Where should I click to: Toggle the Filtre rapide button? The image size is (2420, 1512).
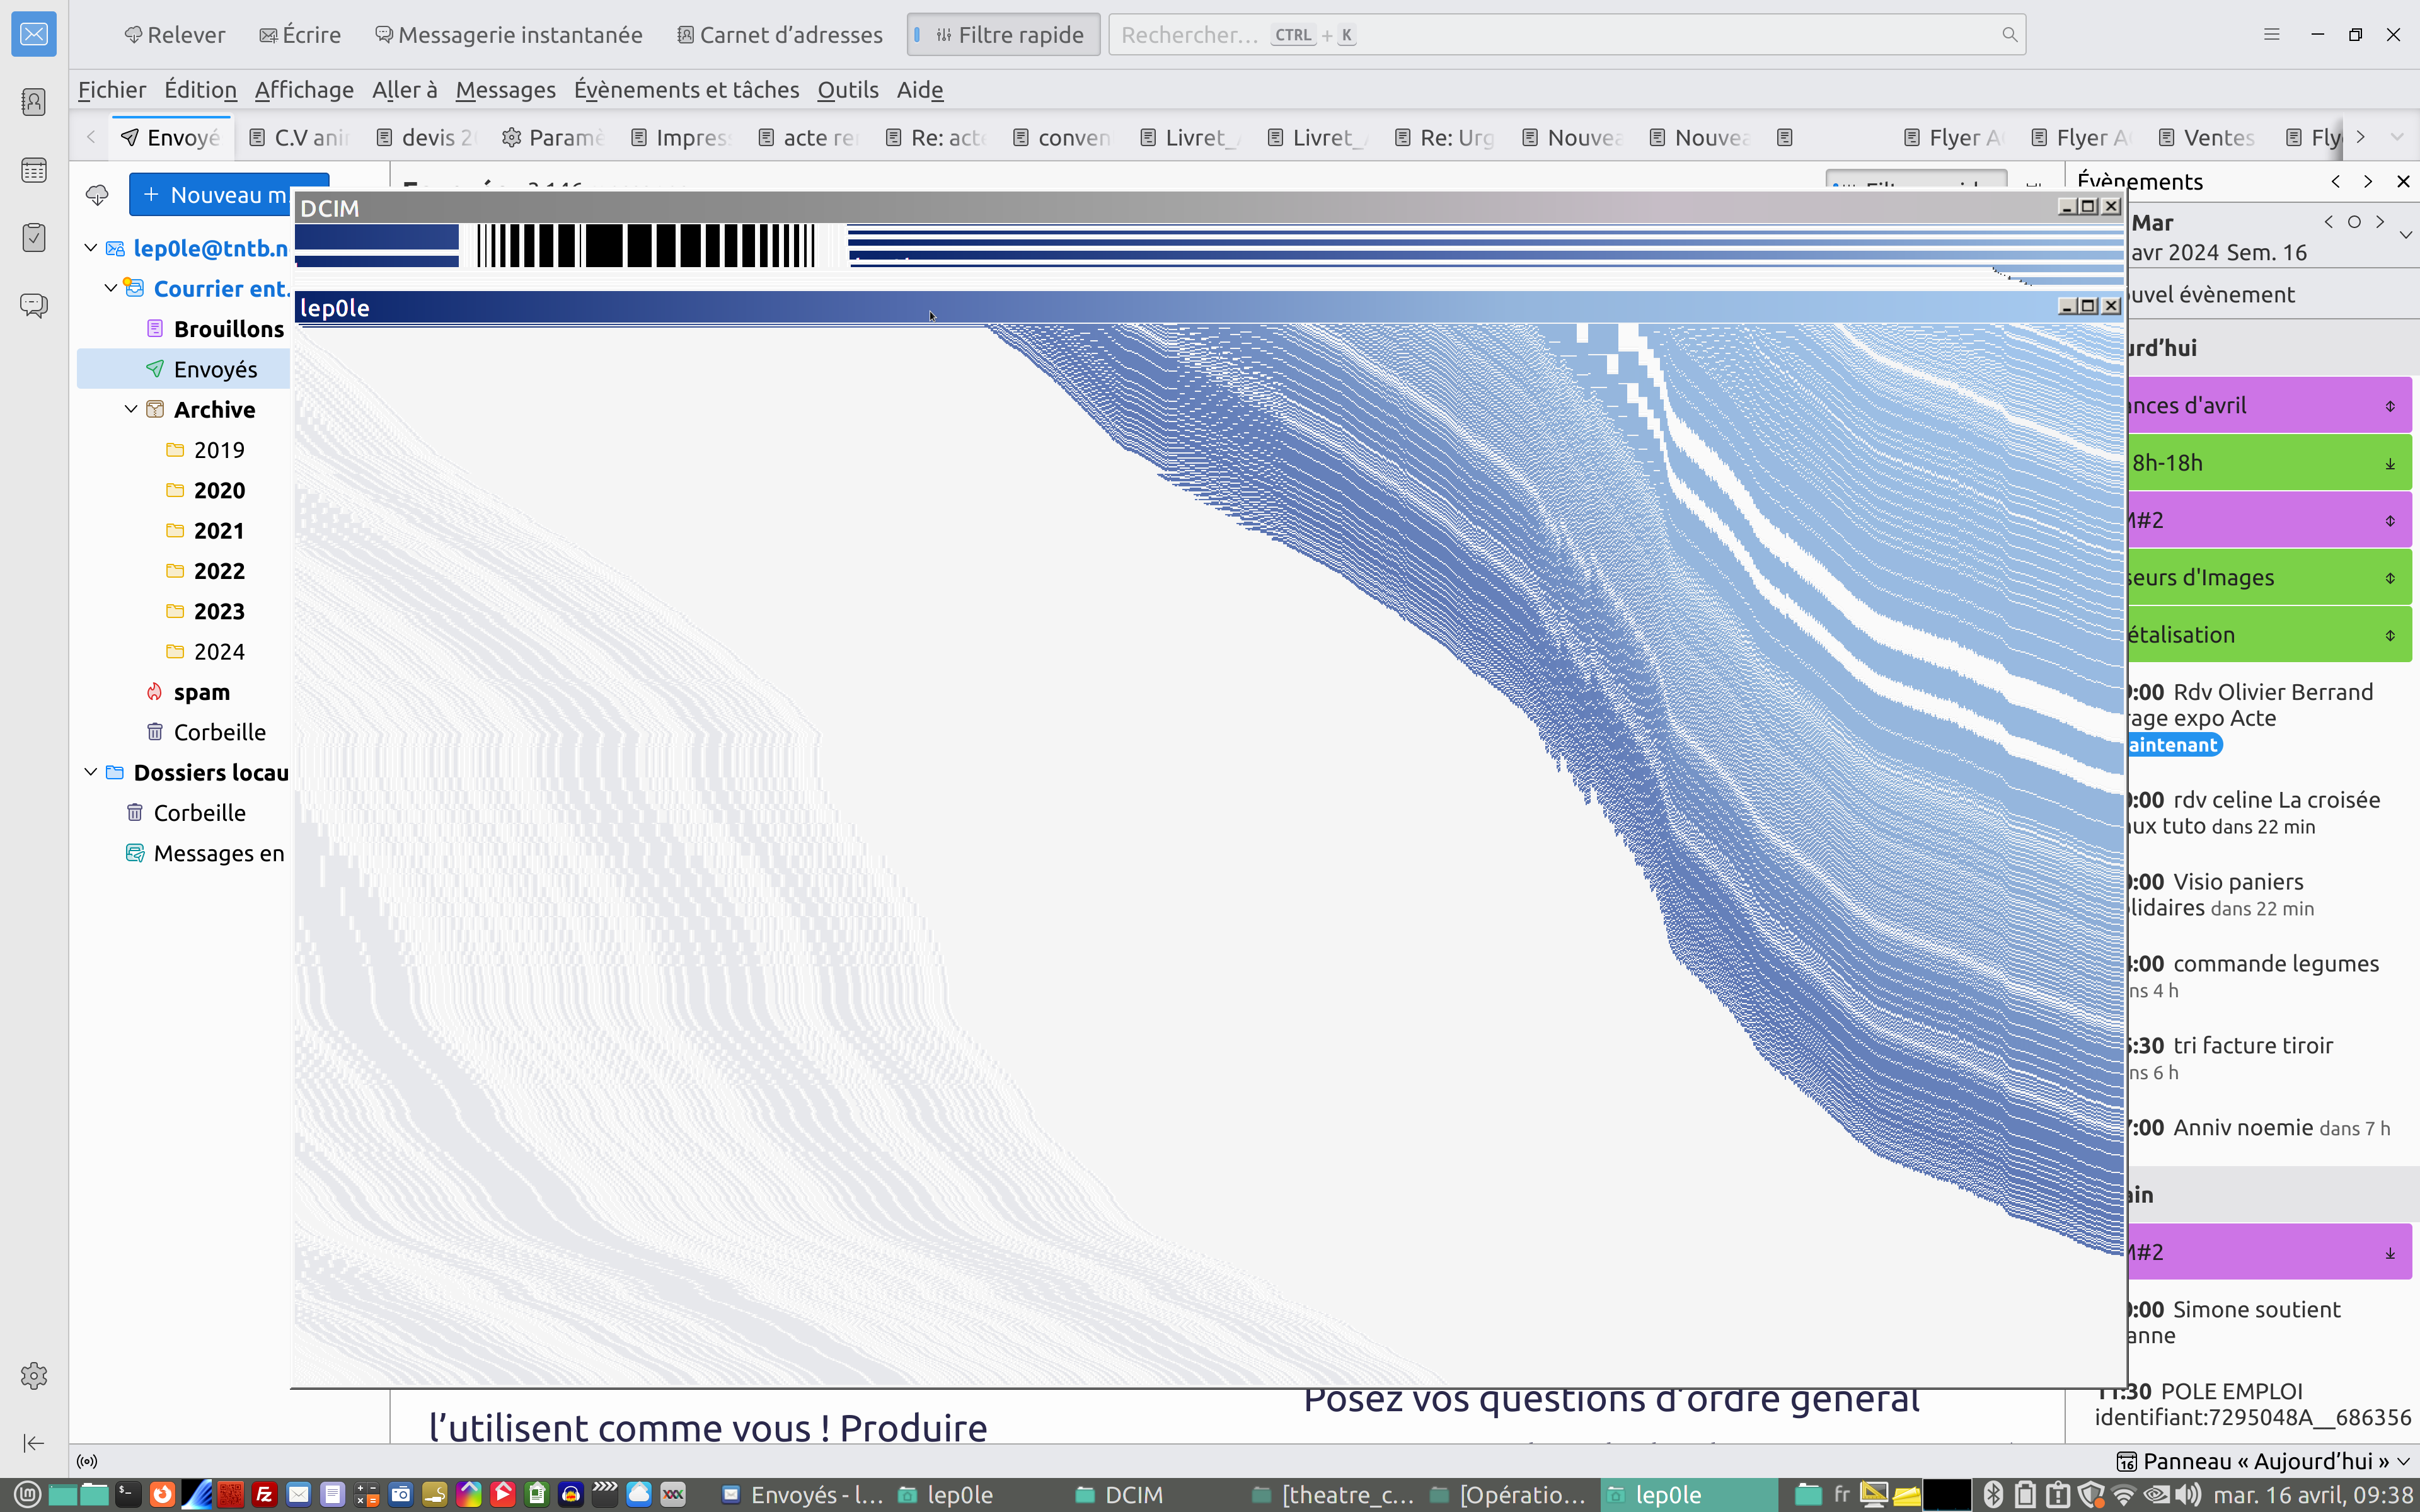(x=1004, y=35)
